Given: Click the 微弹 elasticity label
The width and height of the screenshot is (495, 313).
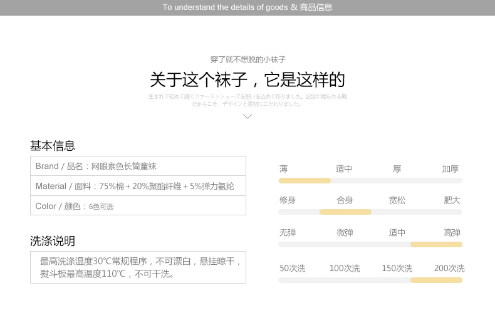Looking at the screenshot, I should point(345,233).
